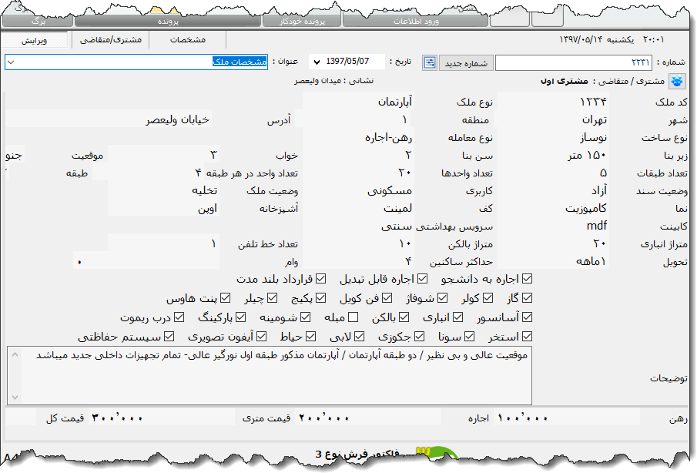Toggle the شومینه (fireplace) checkbox
Screen dimensions: 697x473
click(x=304, y=316)
